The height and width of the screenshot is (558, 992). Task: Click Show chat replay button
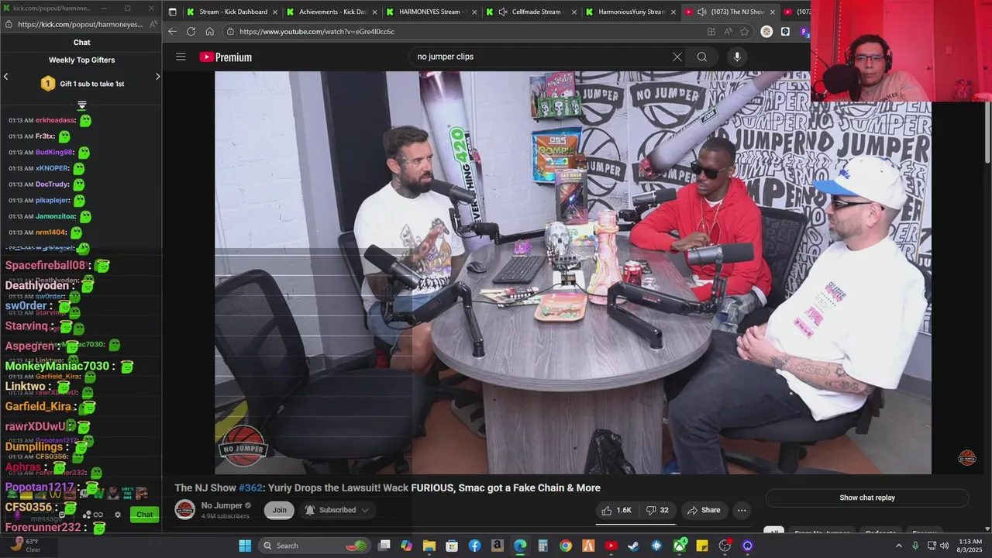tap(867, 498)
